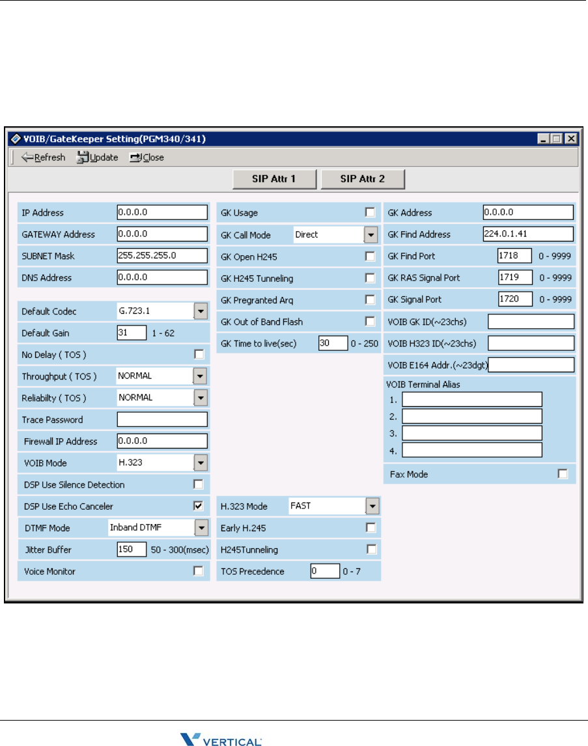Expand the Reliabilty (TOS) dropdown
The width and height of the screenshot is (588, 746).
(201, 397)
